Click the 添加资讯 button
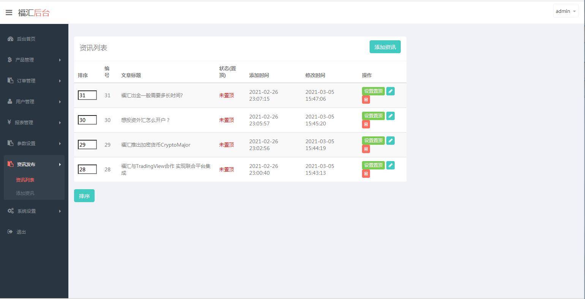This screenshot has height=299, width=585. (385, 47)
